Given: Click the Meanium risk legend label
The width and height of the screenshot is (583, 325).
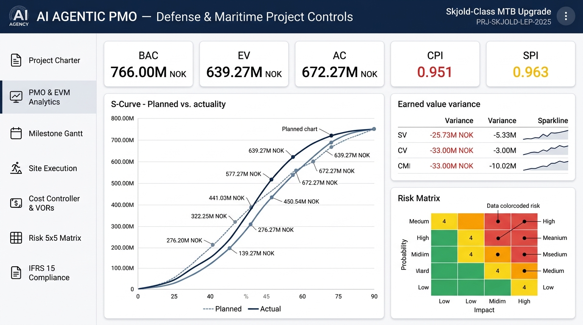Looking at the screenshot, I should pos(555,238).
